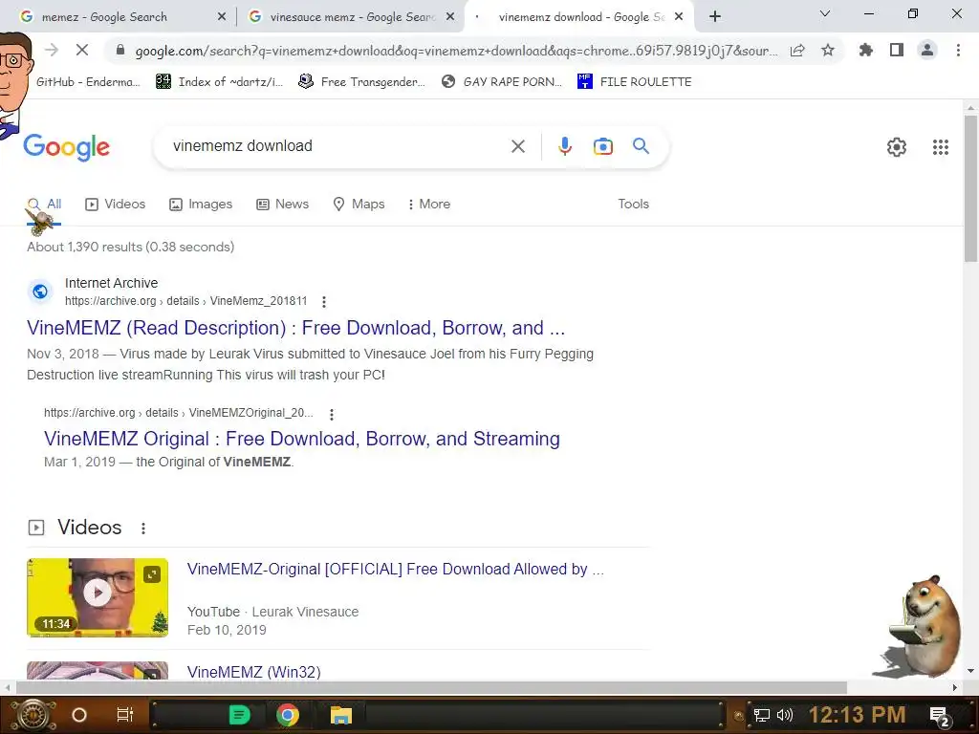Switch to the Maps tab
The height and width of the screenshot is (734, 979).
pos(359,205)
